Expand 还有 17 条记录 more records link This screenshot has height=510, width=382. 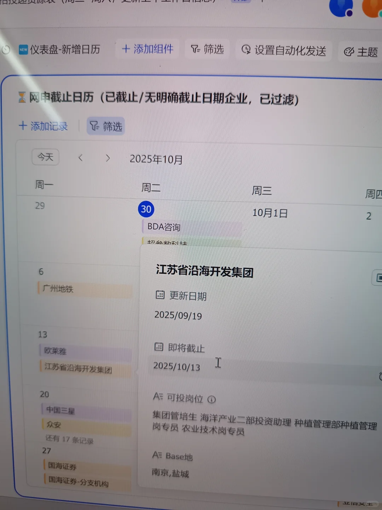click(69, 440)
